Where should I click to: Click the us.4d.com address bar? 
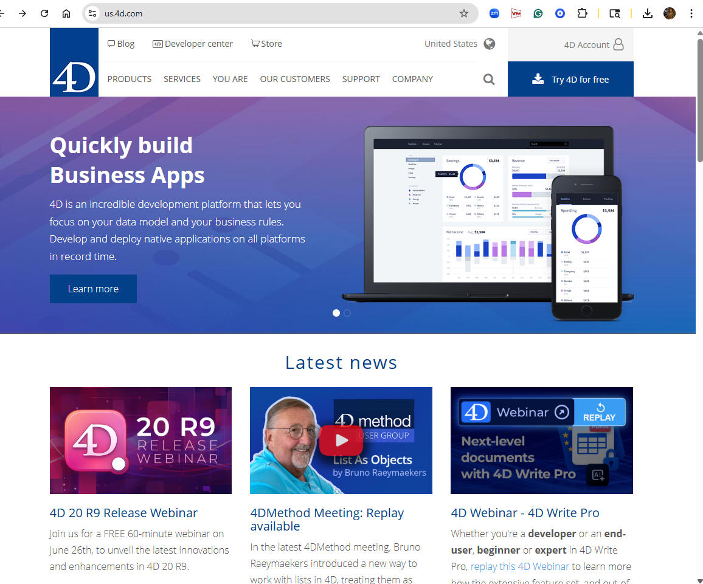click(x=280, y=13)
